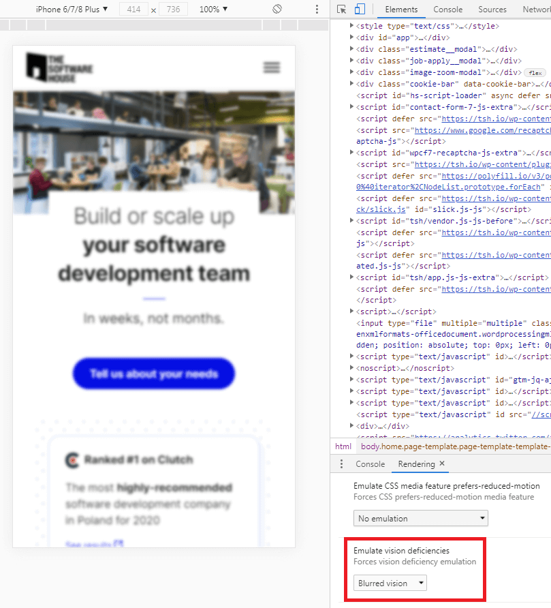The height and width of the screenshot is (608, 551).
Task: Click the html breadcrumb item
Action: 343,446
